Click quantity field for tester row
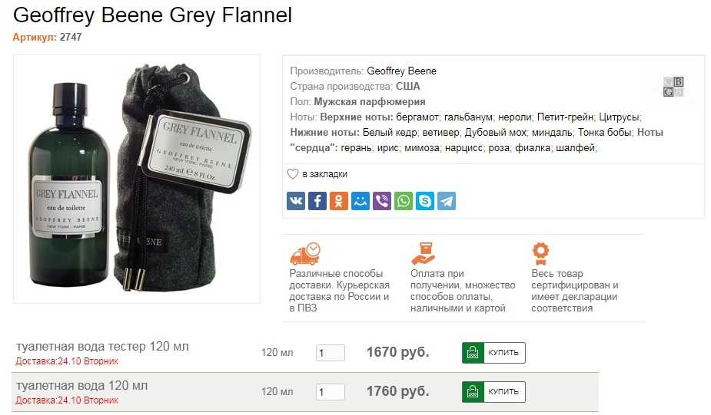711x415 pixels. coord(330,353)
